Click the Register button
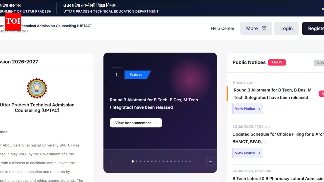Viewport: 324px width, 182px height. [313, 28]
